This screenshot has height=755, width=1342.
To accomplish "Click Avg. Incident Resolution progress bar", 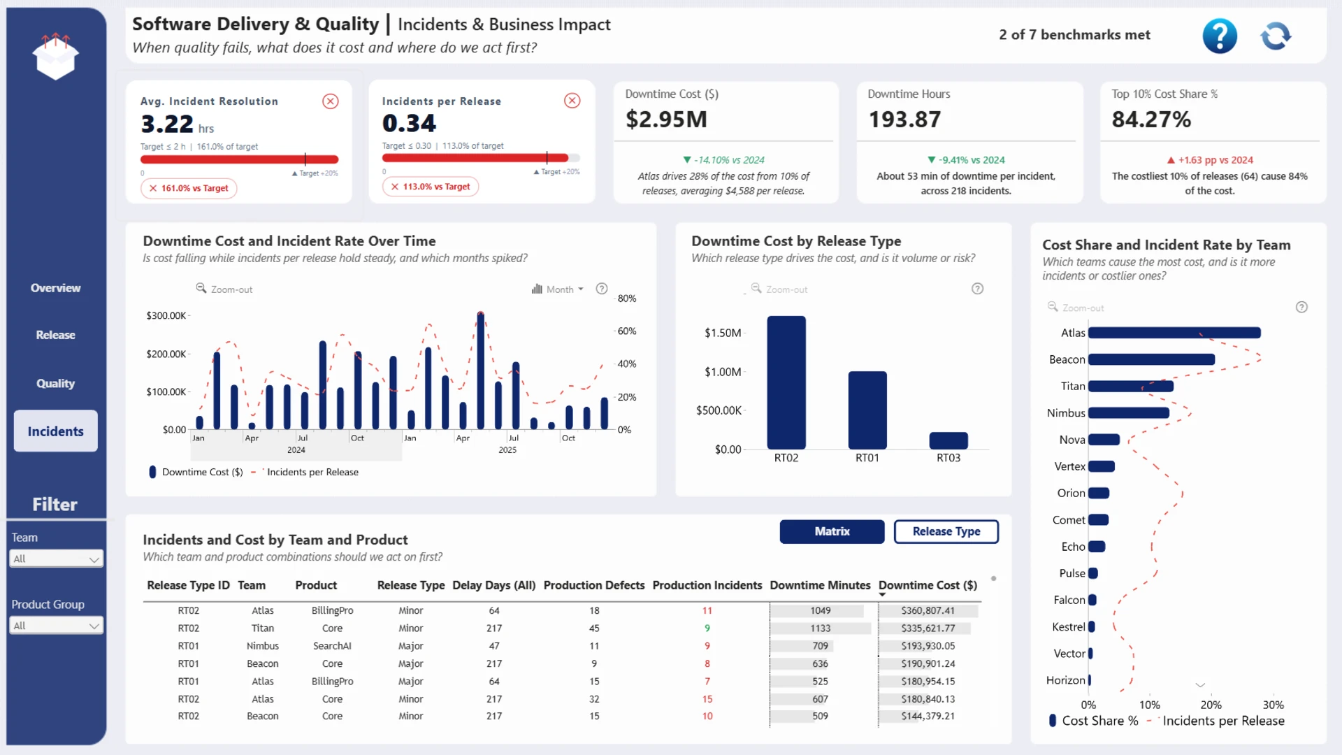I will point(240,159).
